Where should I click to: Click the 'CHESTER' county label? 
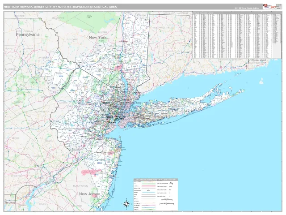17,176
